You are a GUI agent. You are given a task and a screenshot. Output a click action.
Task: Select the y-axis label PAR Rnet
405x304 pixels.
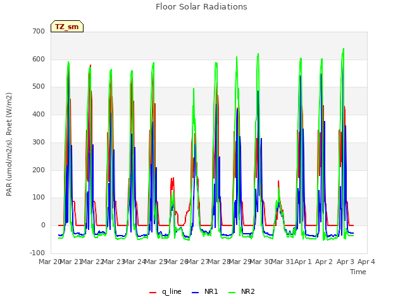[9, 144]
